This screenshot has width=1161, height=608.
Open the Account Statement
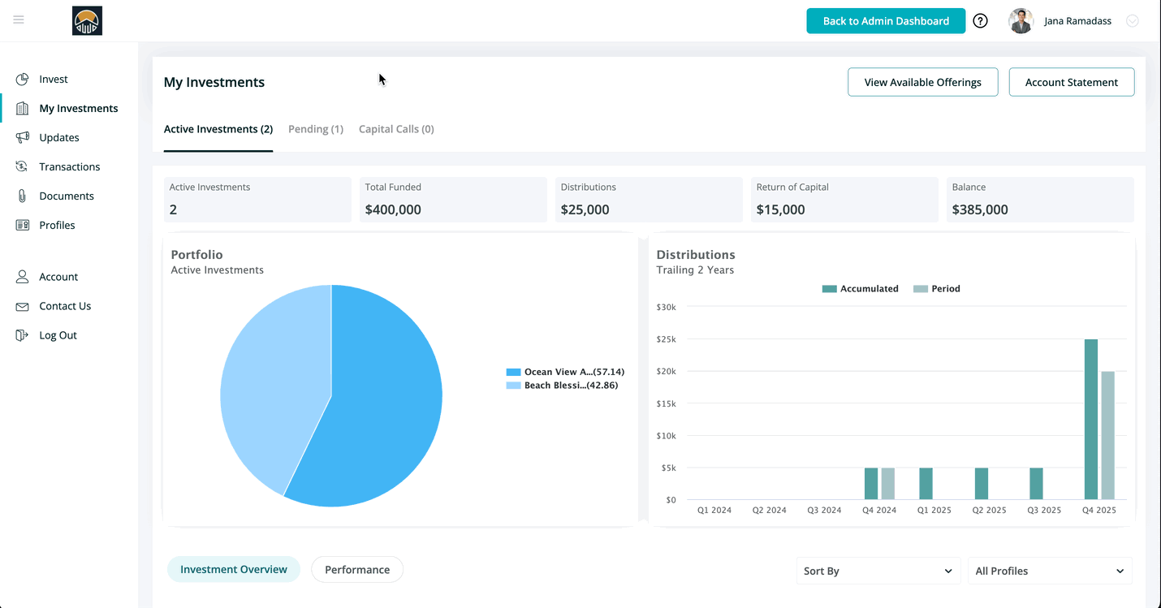coord(1071,82)
